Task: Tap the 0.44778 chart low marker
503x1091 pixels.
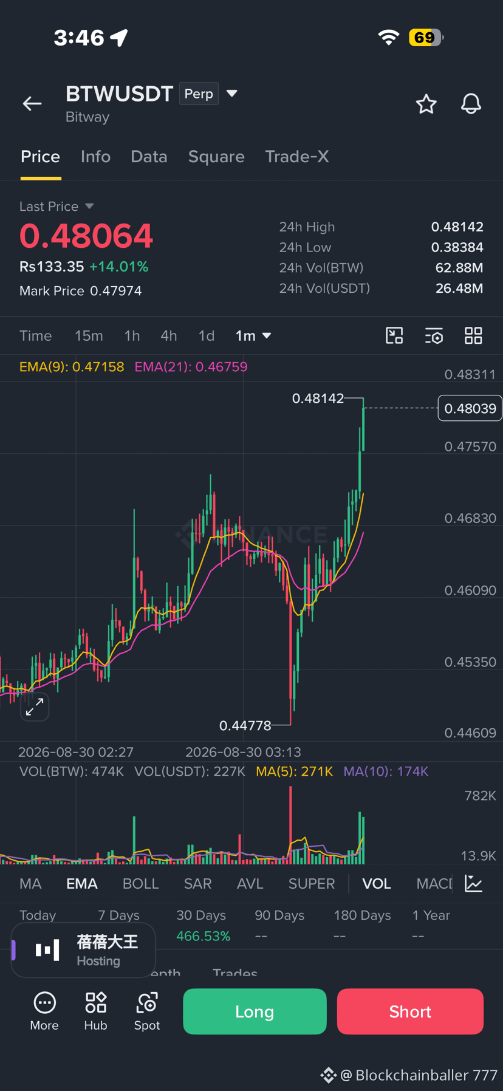Action: coord(245,725)
